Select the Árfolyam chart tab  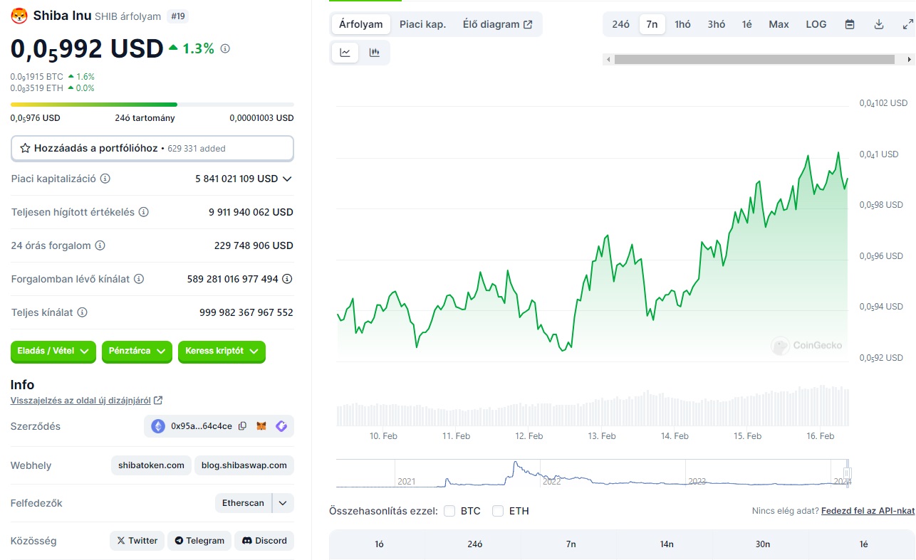pos(361,24)
